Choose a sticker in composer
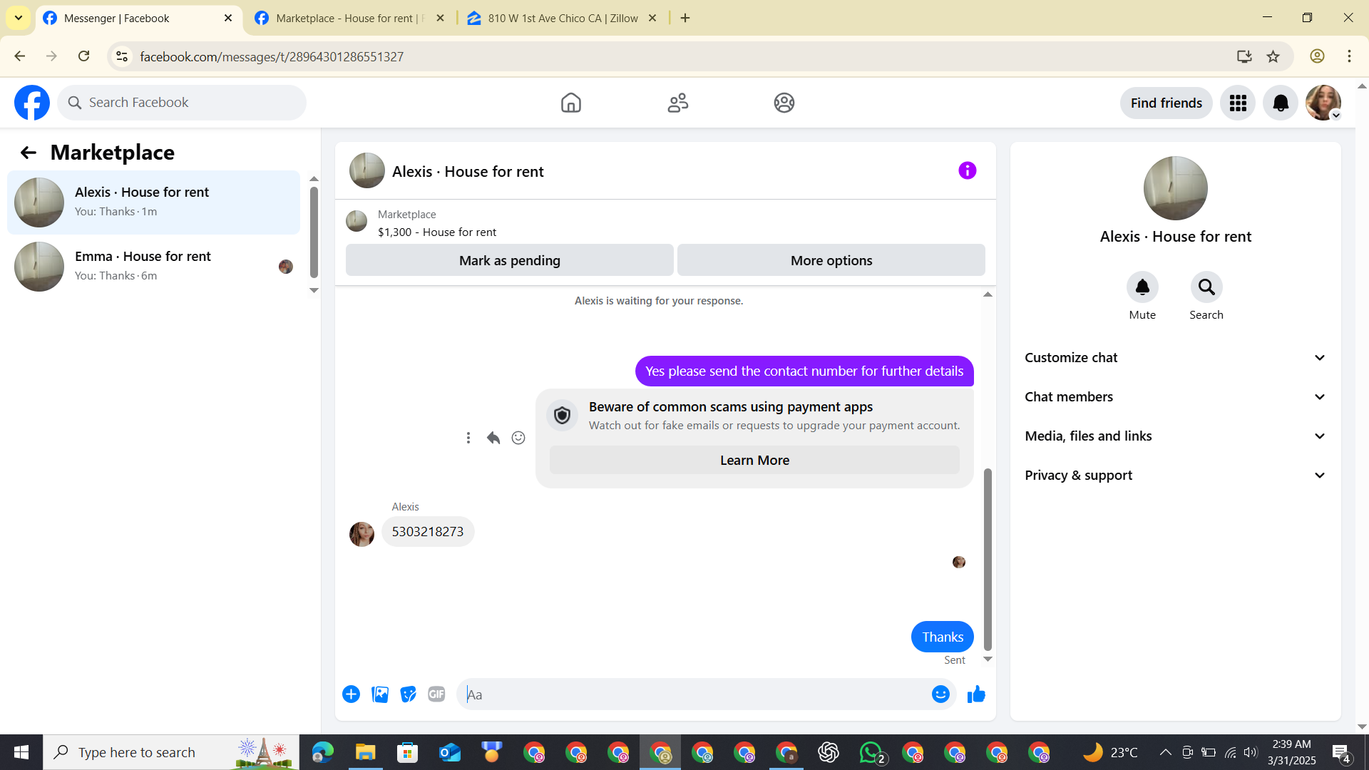The height and width of the screenshot is (770, 1369). coord(408,694)
